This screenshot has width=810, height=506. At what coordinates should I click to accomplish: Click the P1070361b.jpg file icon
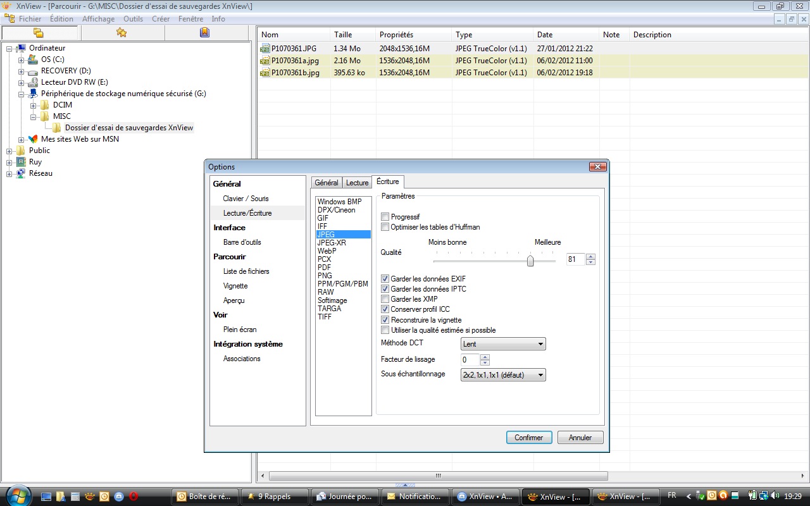click(265, 73)
